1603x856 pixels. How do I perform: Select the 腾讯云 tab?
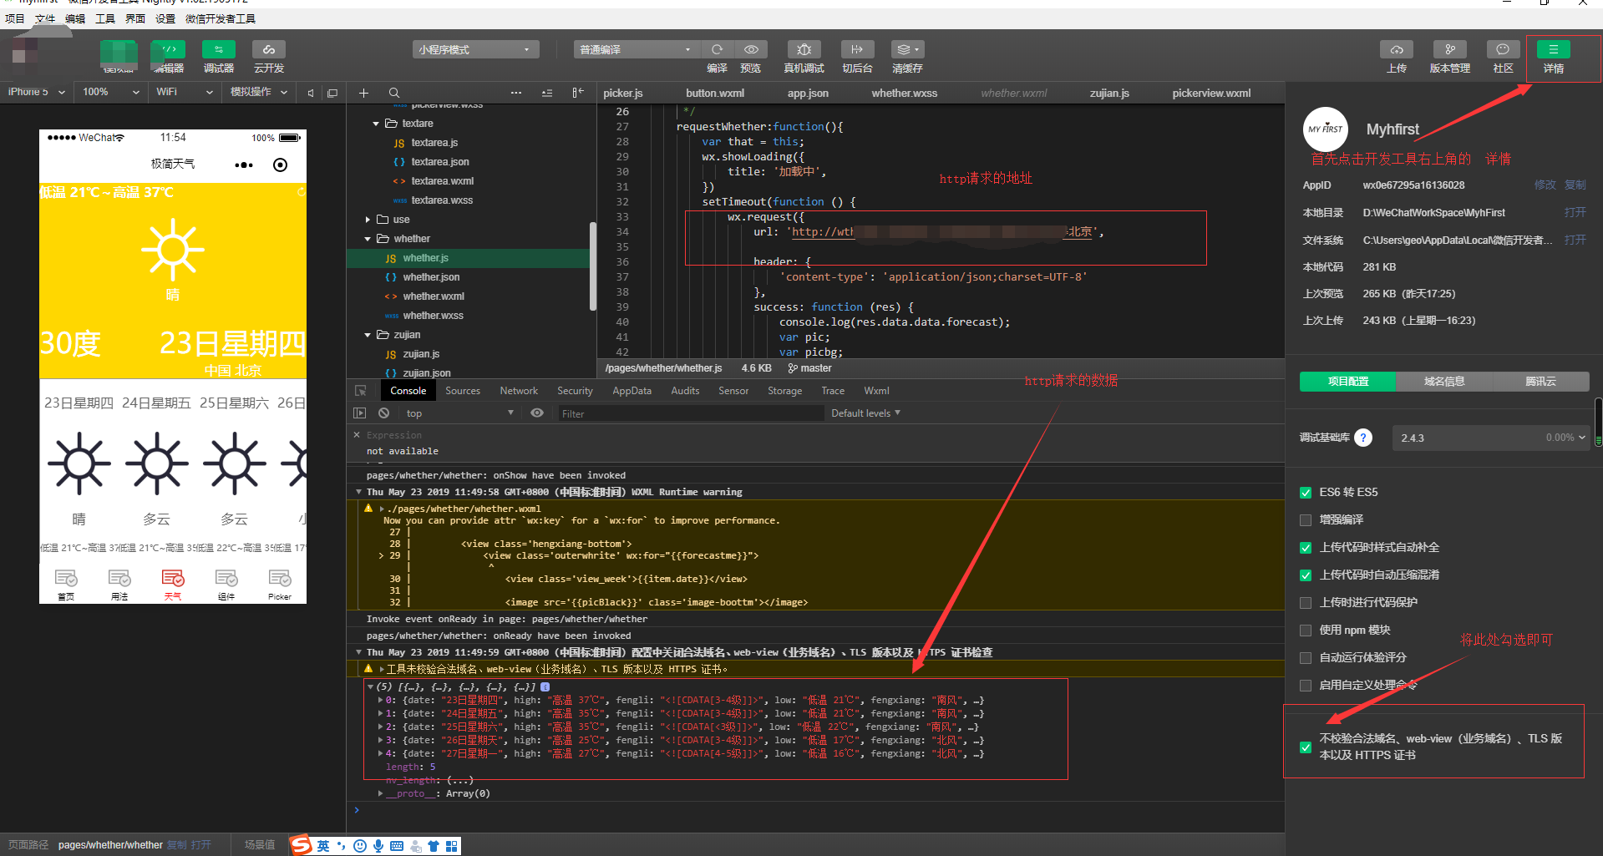pyautogui.click(x=1540, y=382)
